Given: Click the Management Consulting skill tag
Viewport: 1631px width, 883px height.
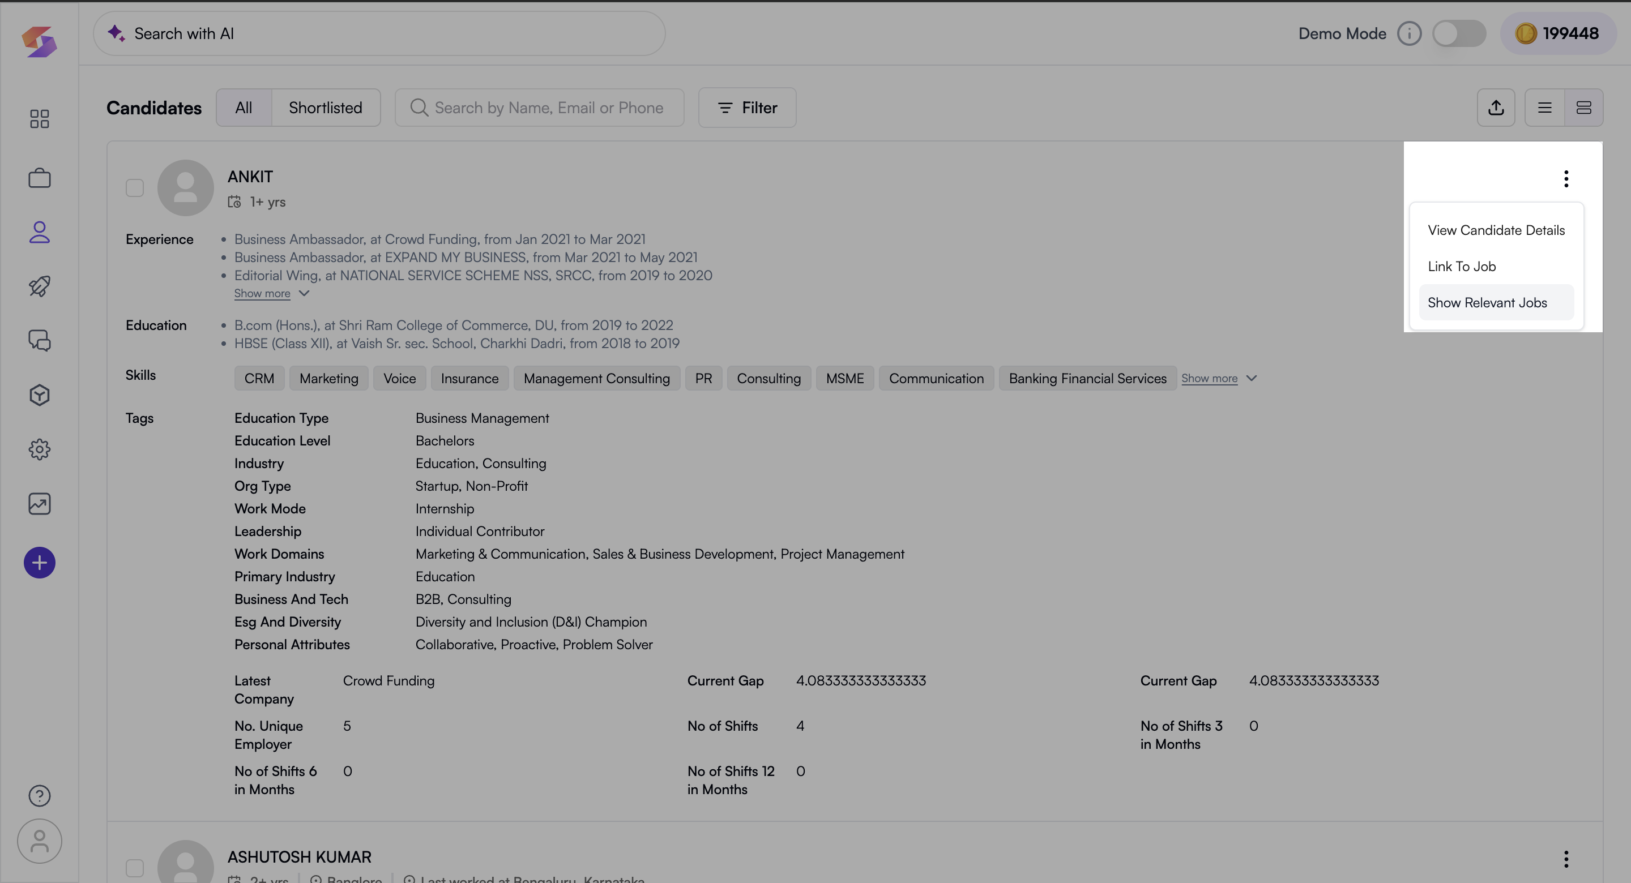Looking at the screenshot, I should coord(596,379).
